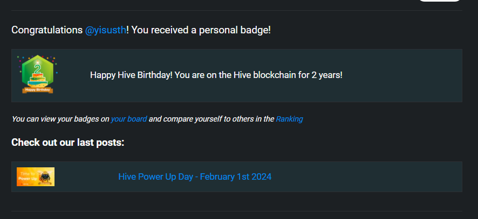478x219 pixels.
Task: Open the Ranking link
Action: (289, 119)
